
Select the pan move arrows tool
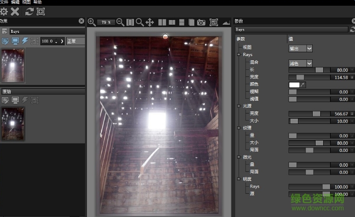click(x=149, y=22)
